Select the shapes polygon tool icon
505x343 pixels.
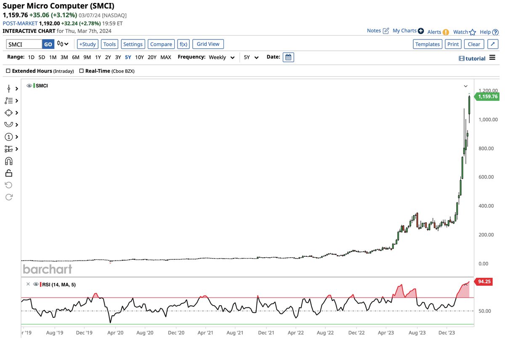click(x=9, y=113)
